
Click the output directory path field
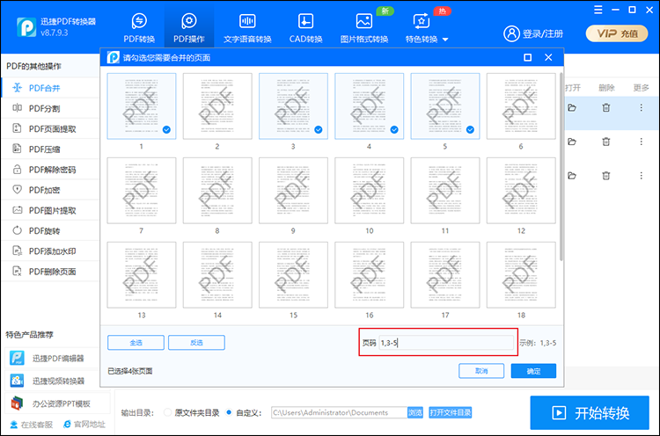tap(339, 412)
